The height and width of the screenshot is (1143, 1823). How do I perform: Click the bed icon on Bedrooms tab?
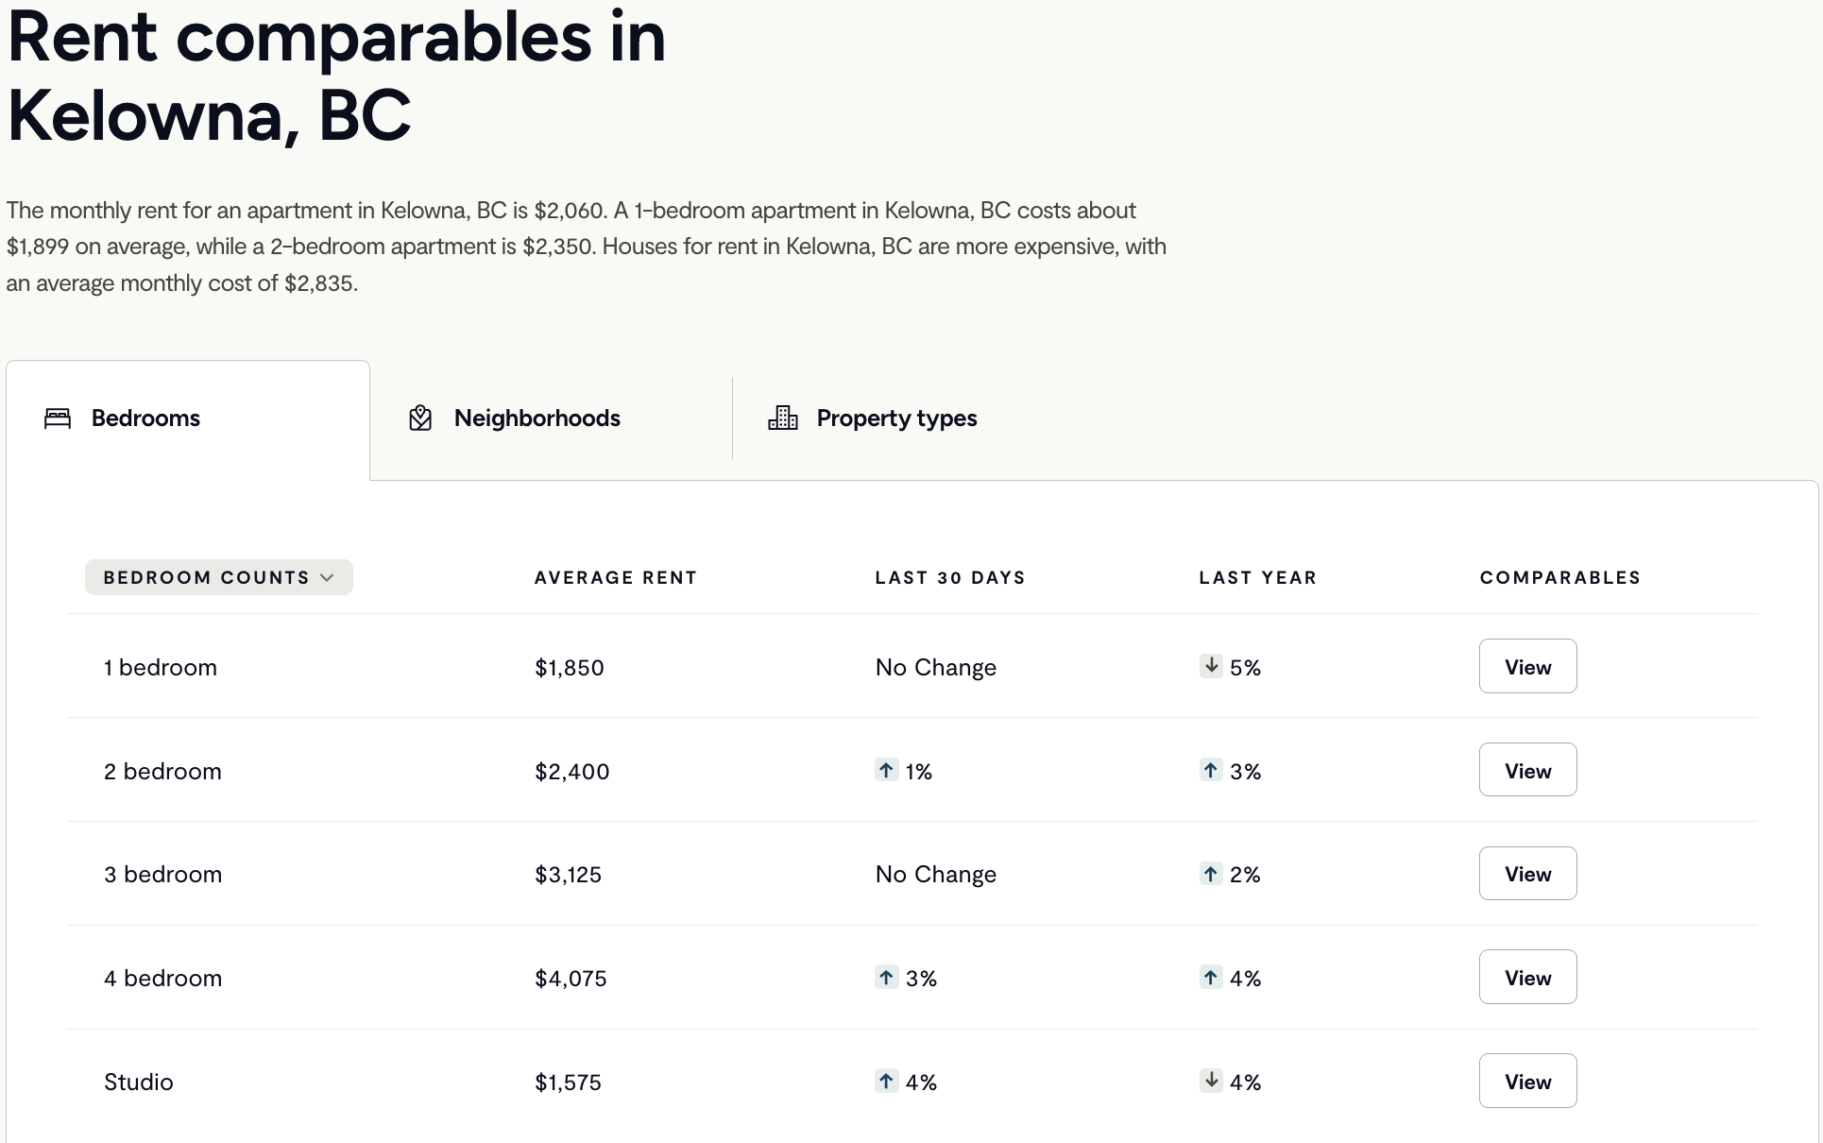click(x=58, y=418)
